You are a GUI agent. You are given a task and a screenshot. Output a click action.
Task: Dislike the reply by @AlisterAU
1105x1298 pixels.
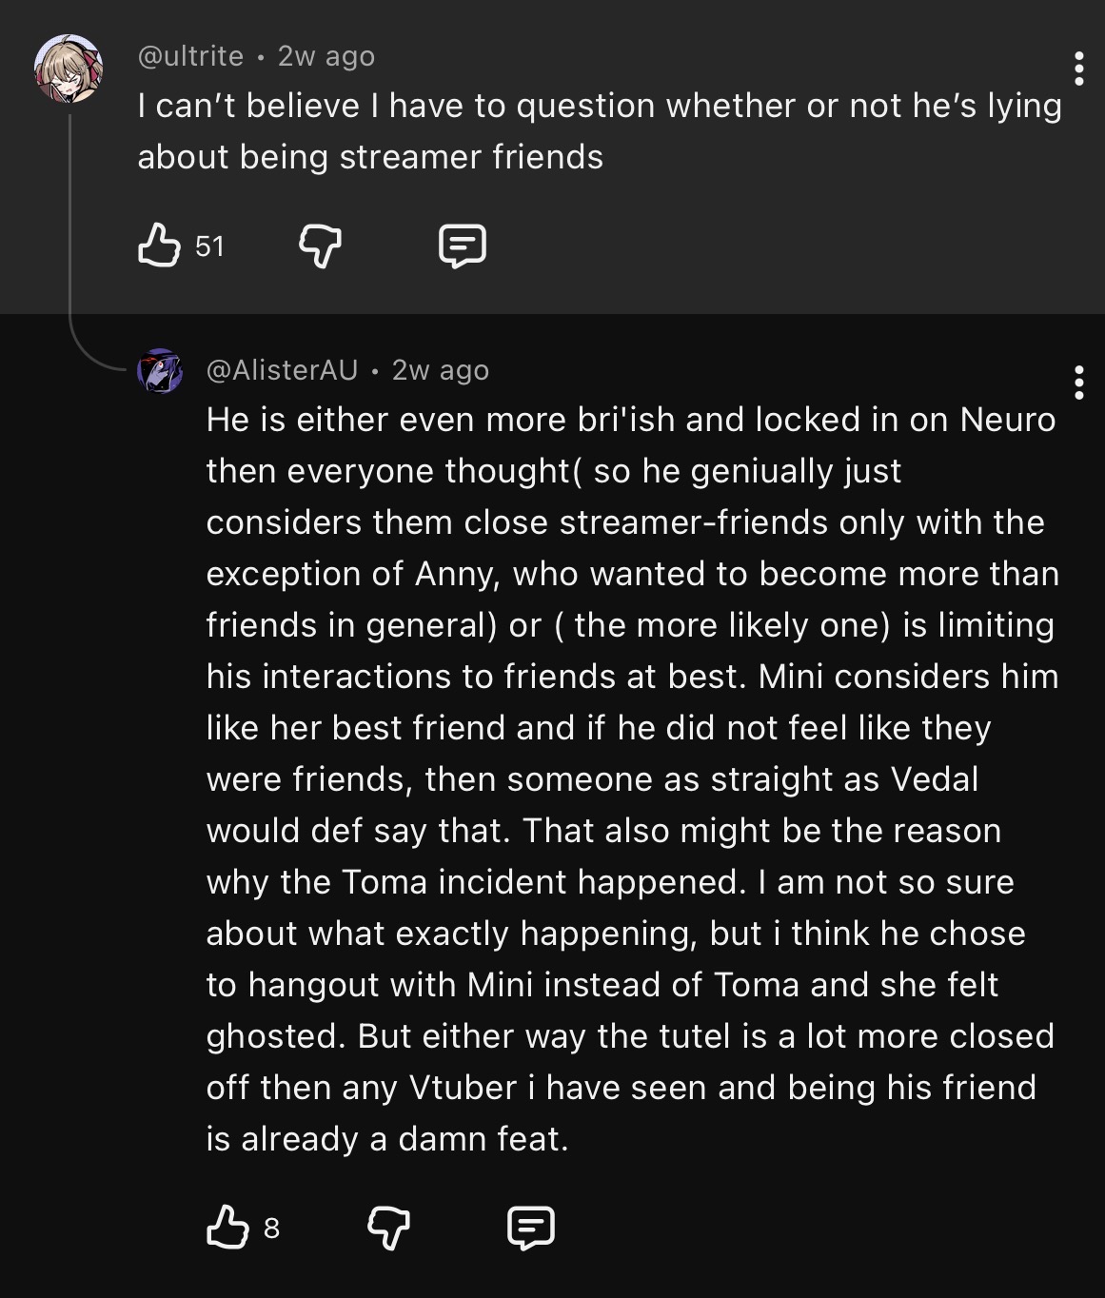tap(388, 1228)
